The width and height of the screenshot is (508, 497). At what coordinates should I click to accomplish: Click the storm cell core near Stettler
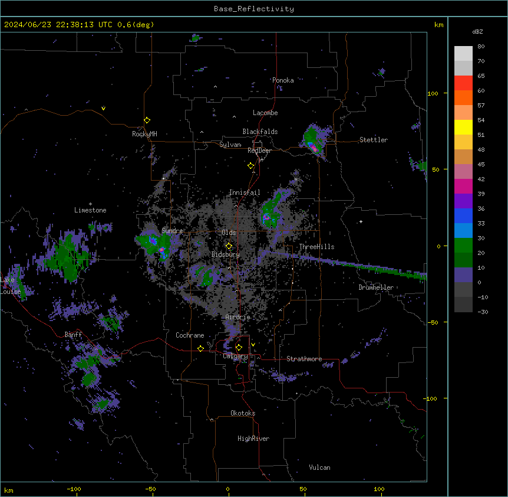[x=314, y=149]
